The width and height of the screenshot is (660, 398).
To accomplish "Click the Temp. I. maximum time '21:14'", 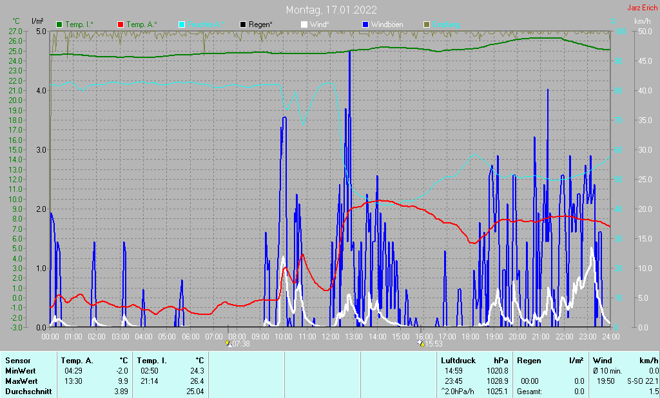I will (150, 381).
